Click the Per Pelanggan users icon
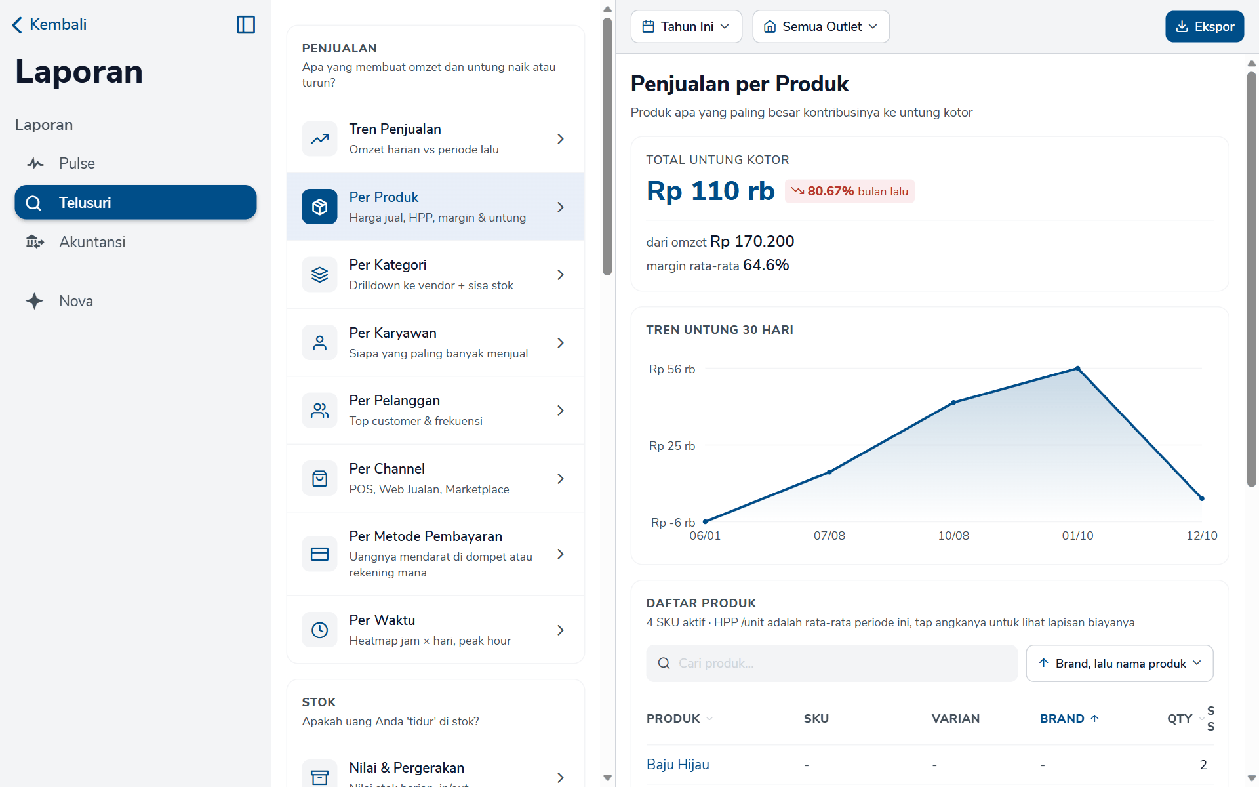Image resolution: width=1259 pixels, height=787 pixels. (319, 411)
